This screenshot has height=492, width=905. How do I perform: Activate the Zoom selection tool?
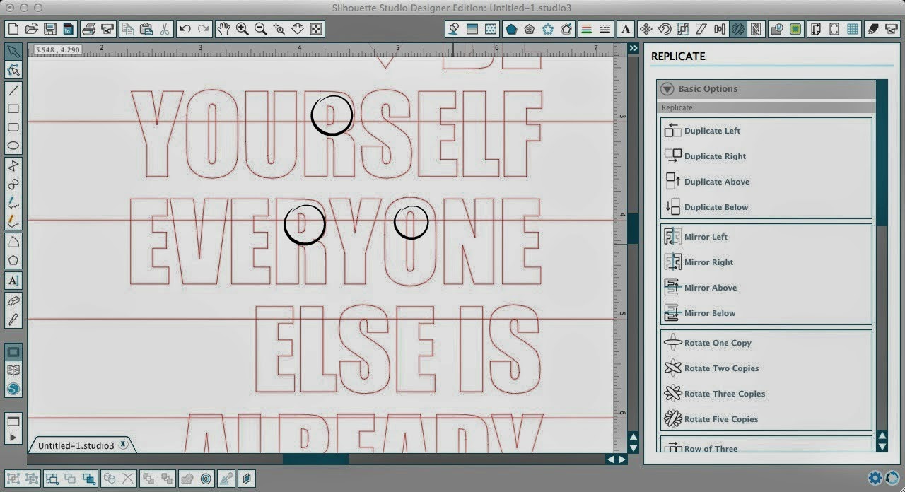[279, 29]
